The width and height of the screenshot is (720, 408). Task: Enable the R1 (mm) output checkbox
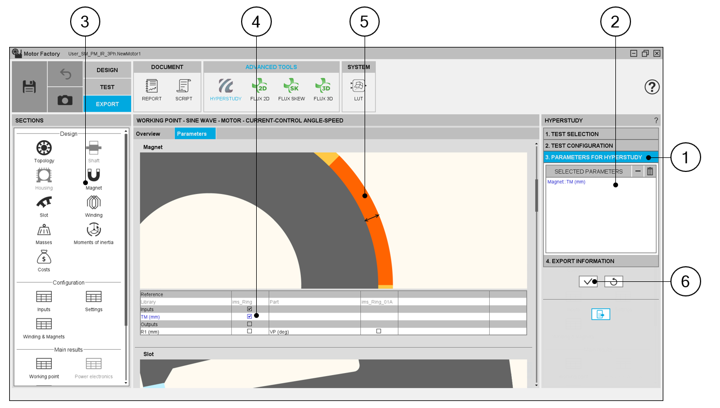[x=249, y=331]
